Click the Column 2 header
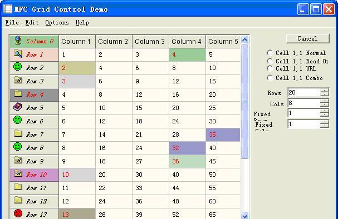The height and width of the screenshot is (219, 338). tap(114, 42)
